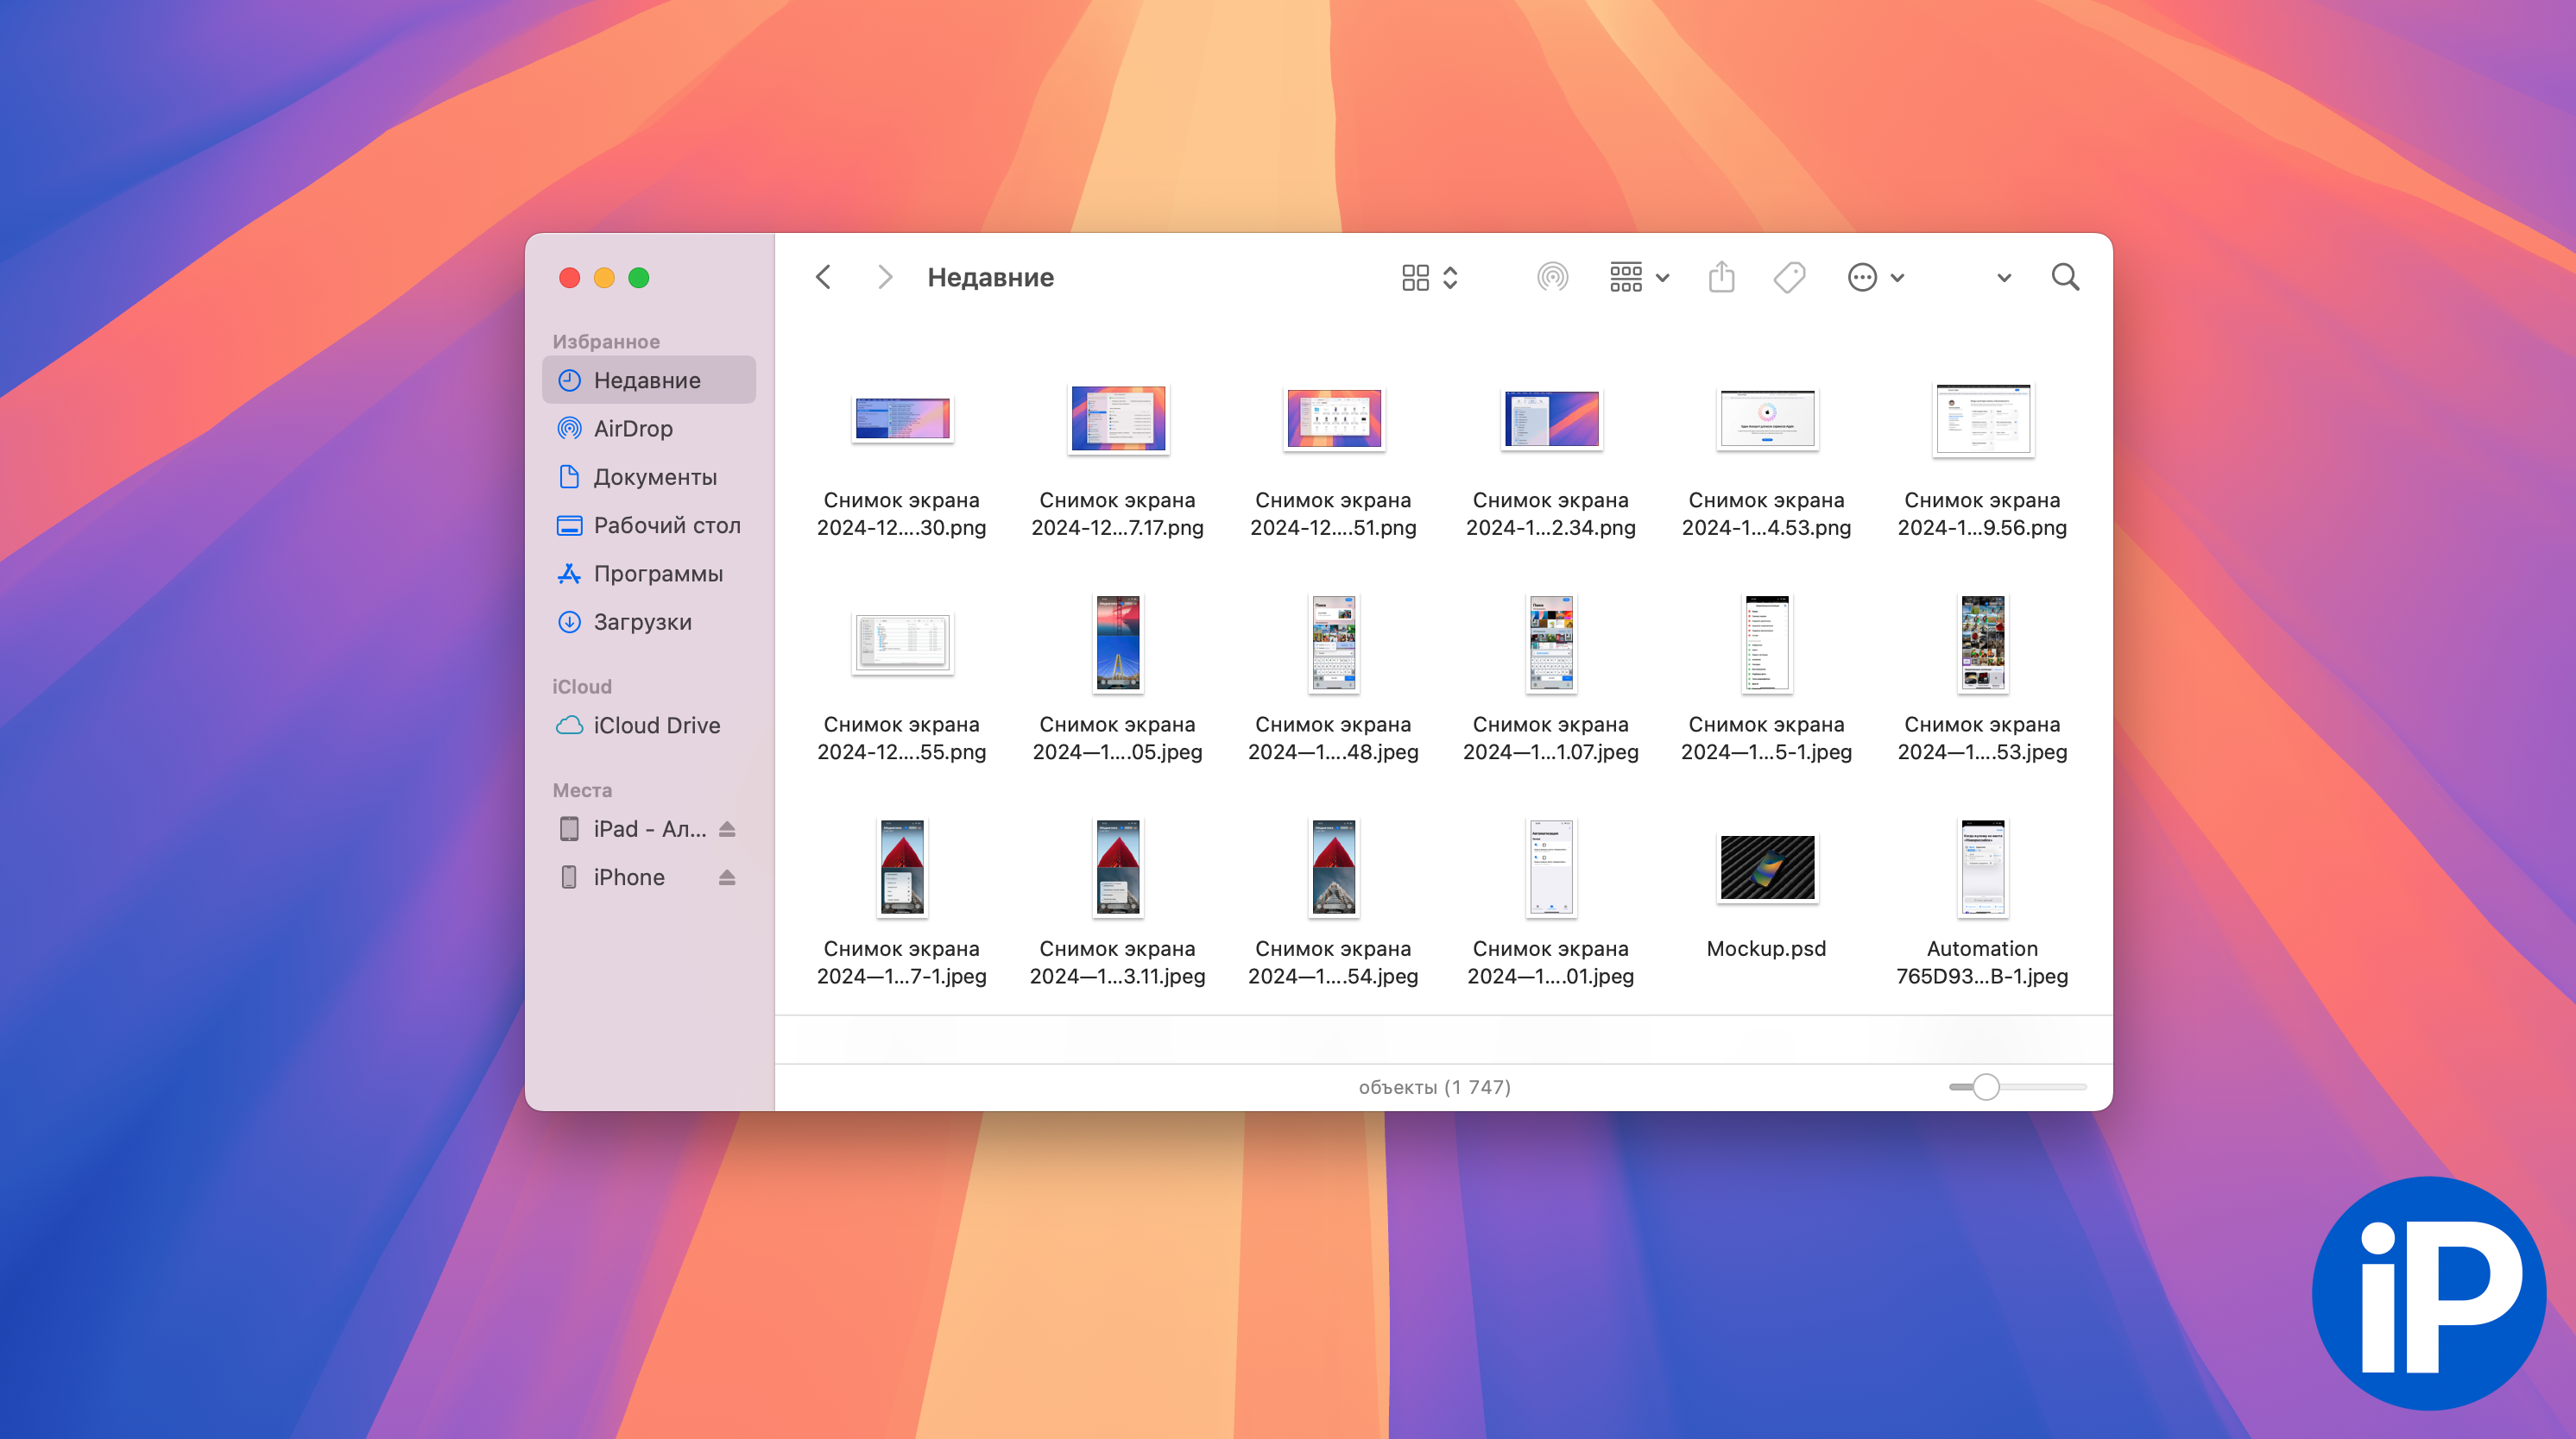Click the Share toolbar icon
This screenshot has height=1439, width=2576.
(1721, 277)
